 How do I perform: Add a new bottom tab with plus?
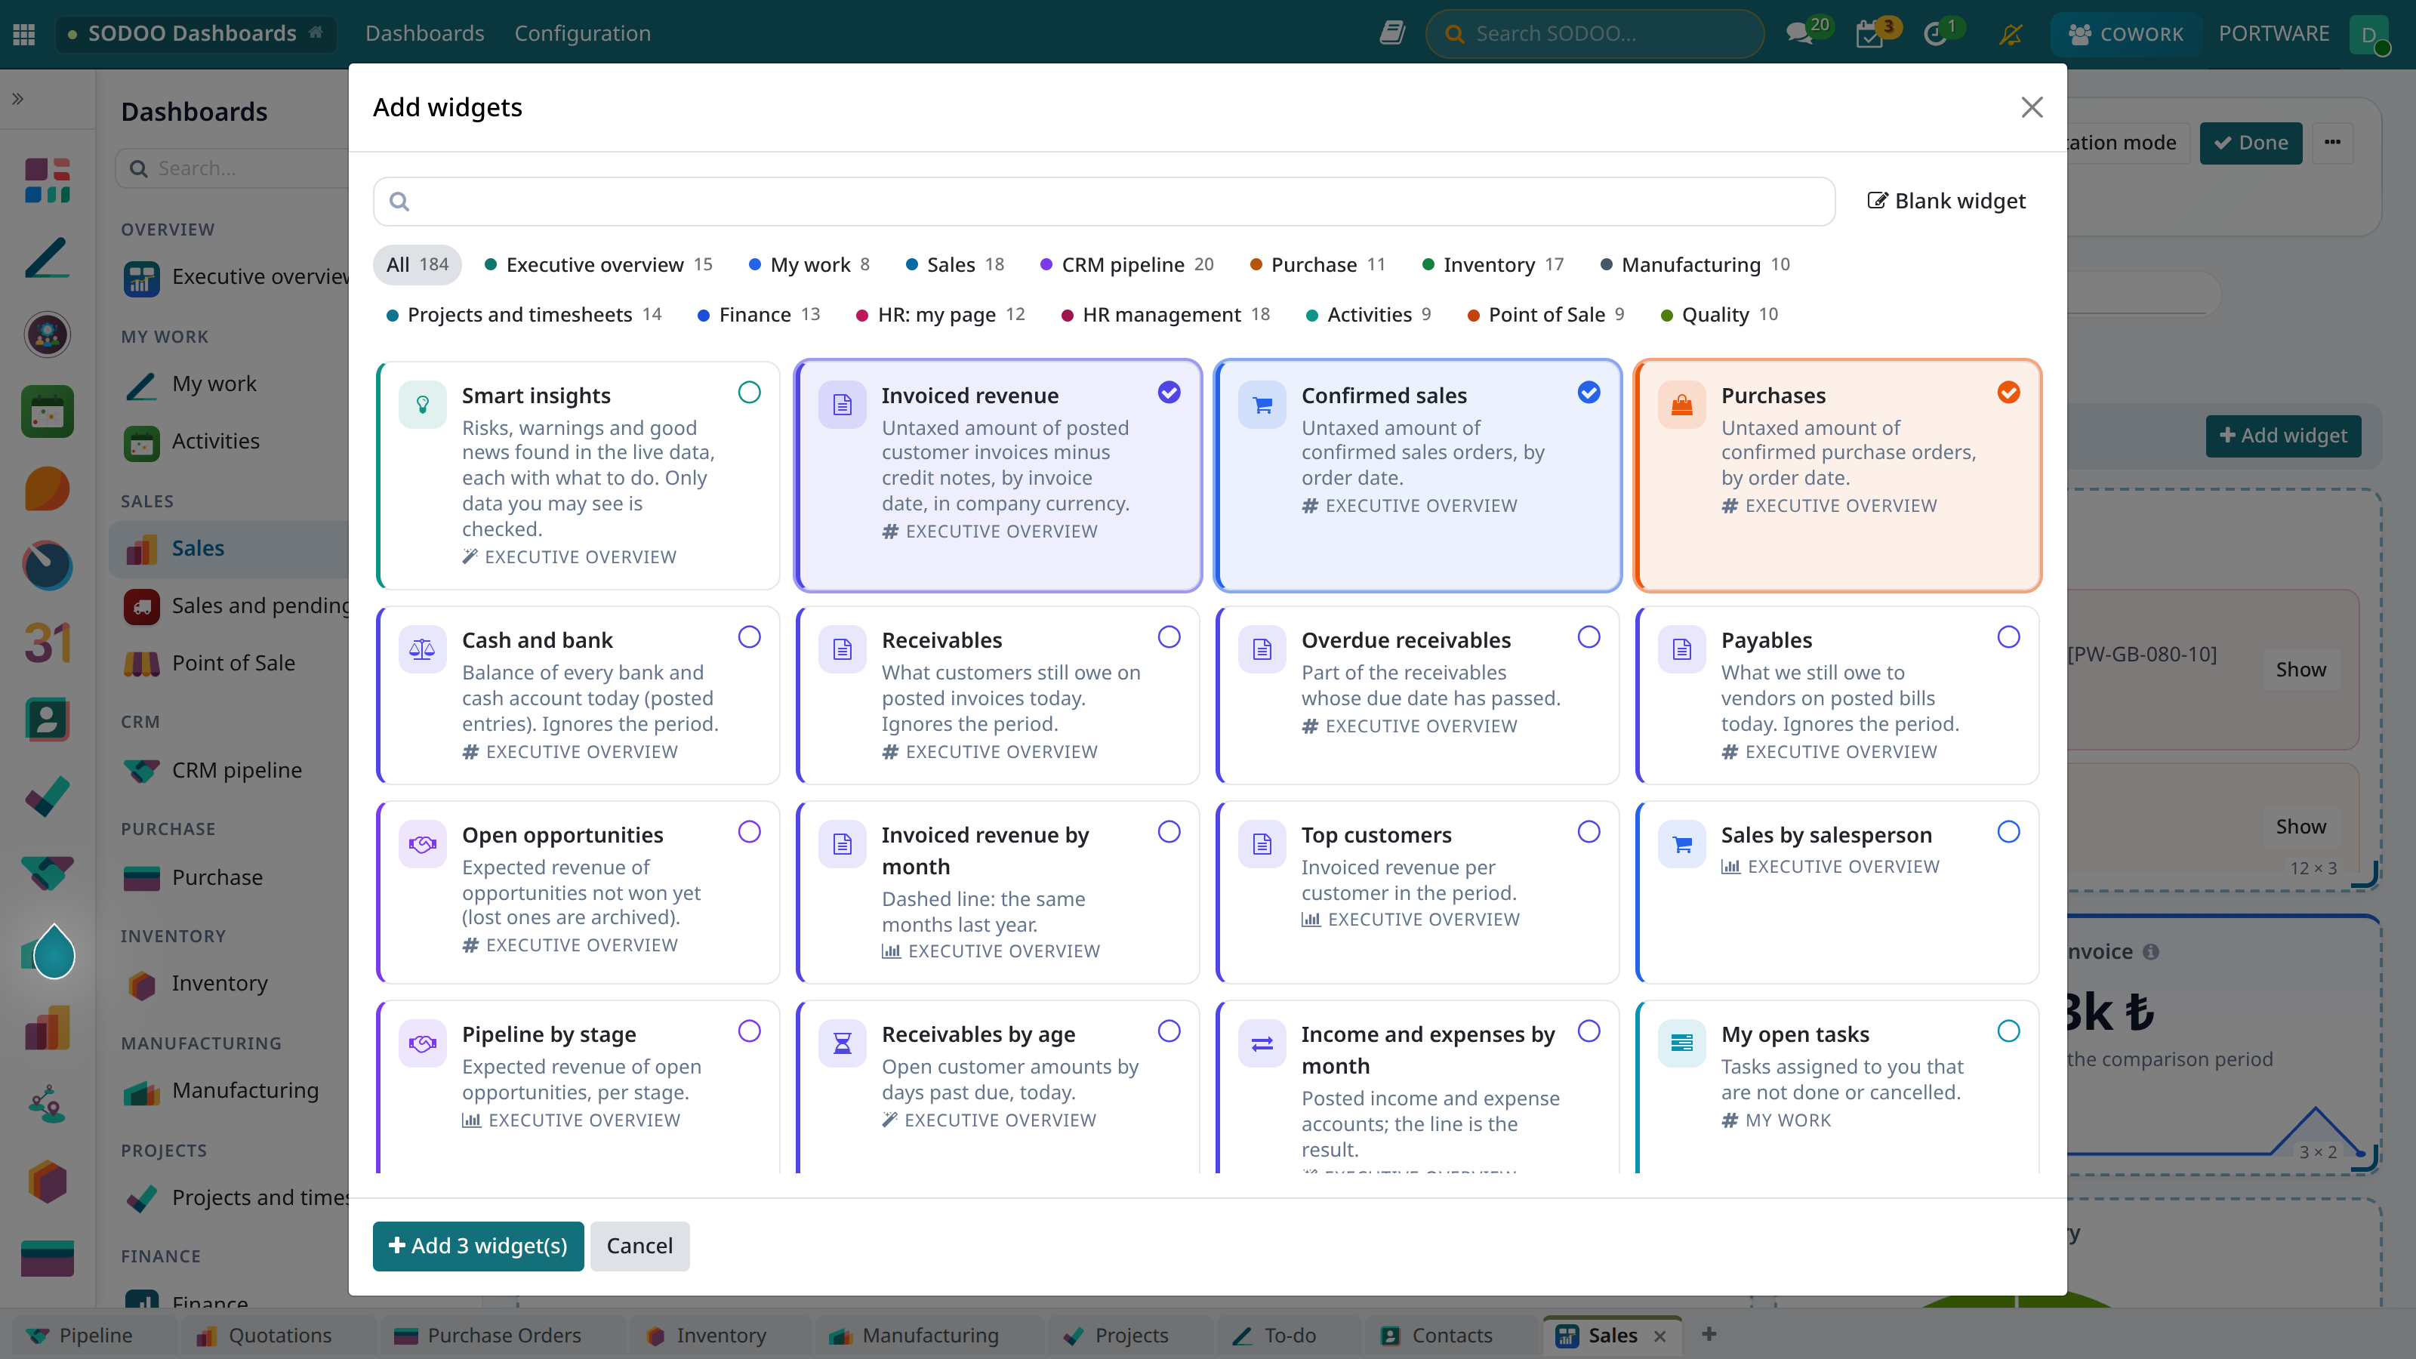(x=1709, y=1333)
